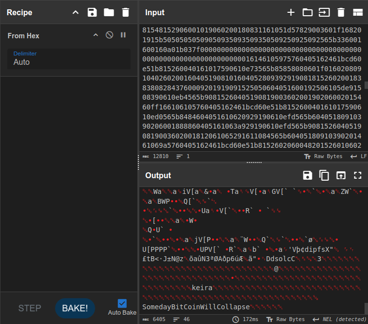Click the STEP button

[x=29, y=308]
